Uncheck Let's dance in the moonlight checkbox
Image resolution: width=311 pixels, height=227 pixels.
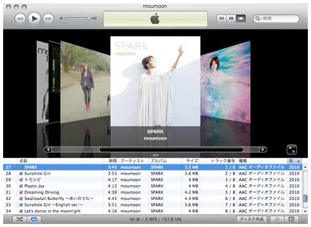tap(21, 211)
